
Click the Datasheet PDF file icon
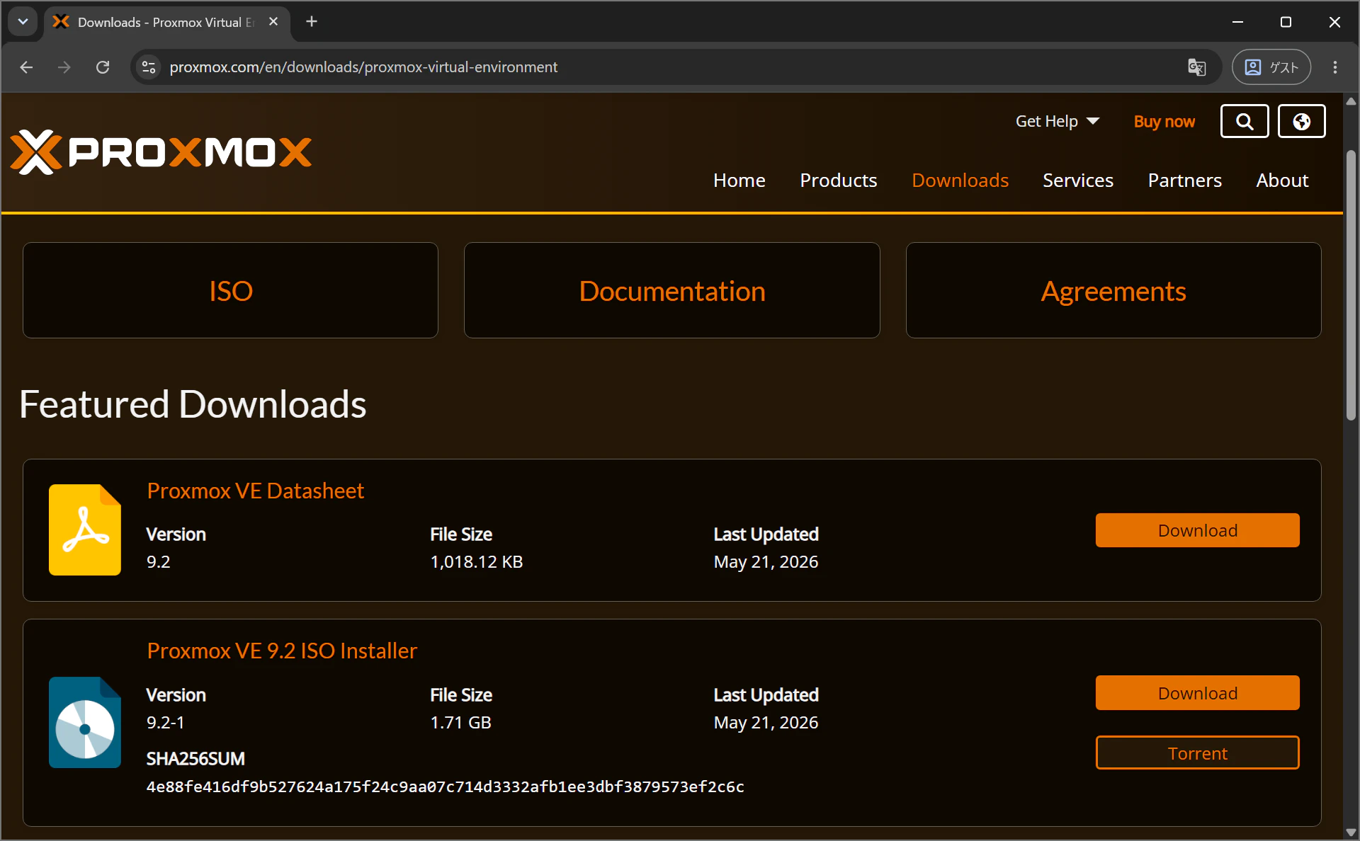(85, 530)
